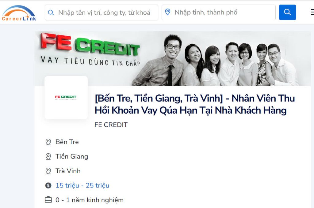Click the FE CREDIT company logo thumbnail
314x208 pixels.
tap(66, 97)
